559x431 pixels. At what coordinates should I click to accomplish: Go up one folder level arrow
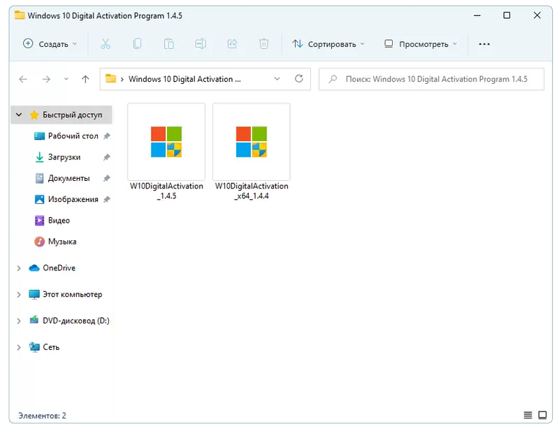pos(85,79)
